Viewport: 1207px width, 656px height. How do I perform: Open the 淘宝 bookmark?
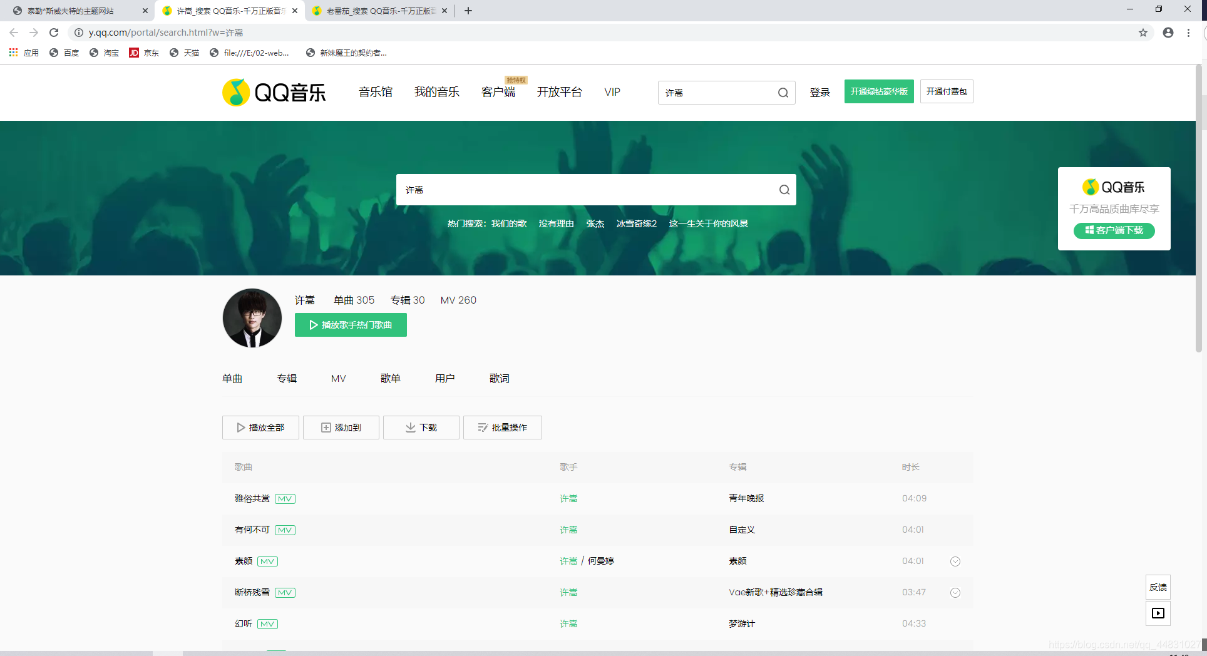click(104, 53)
